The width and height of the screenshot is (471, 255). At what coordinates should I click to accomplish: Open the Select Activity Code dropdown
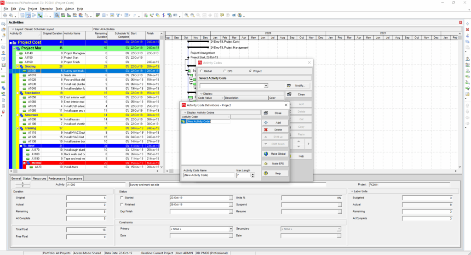point(266,86)
